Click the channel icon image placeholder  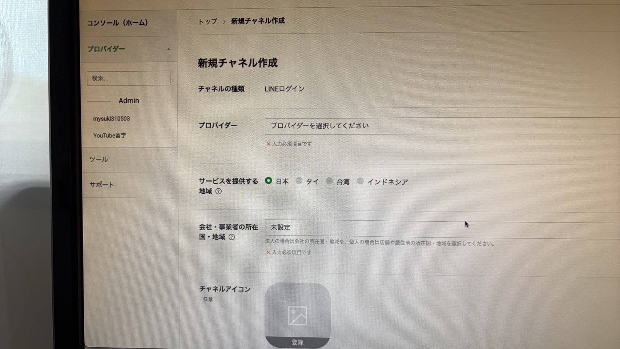(298, 315)
